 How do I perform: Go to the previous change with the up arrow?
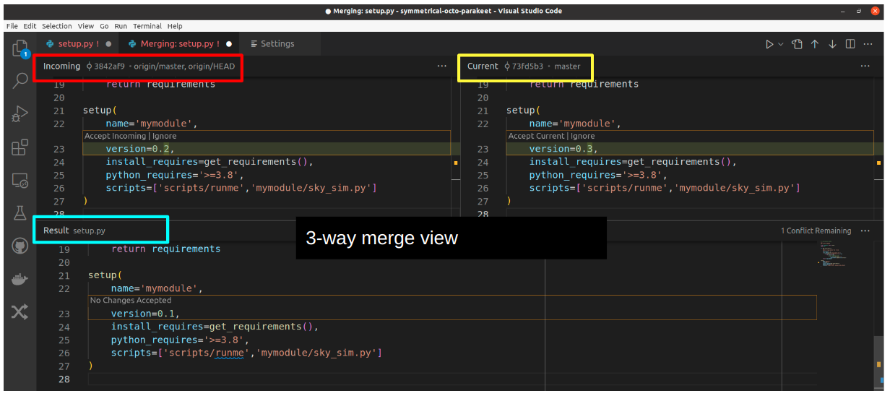point(815,44)
